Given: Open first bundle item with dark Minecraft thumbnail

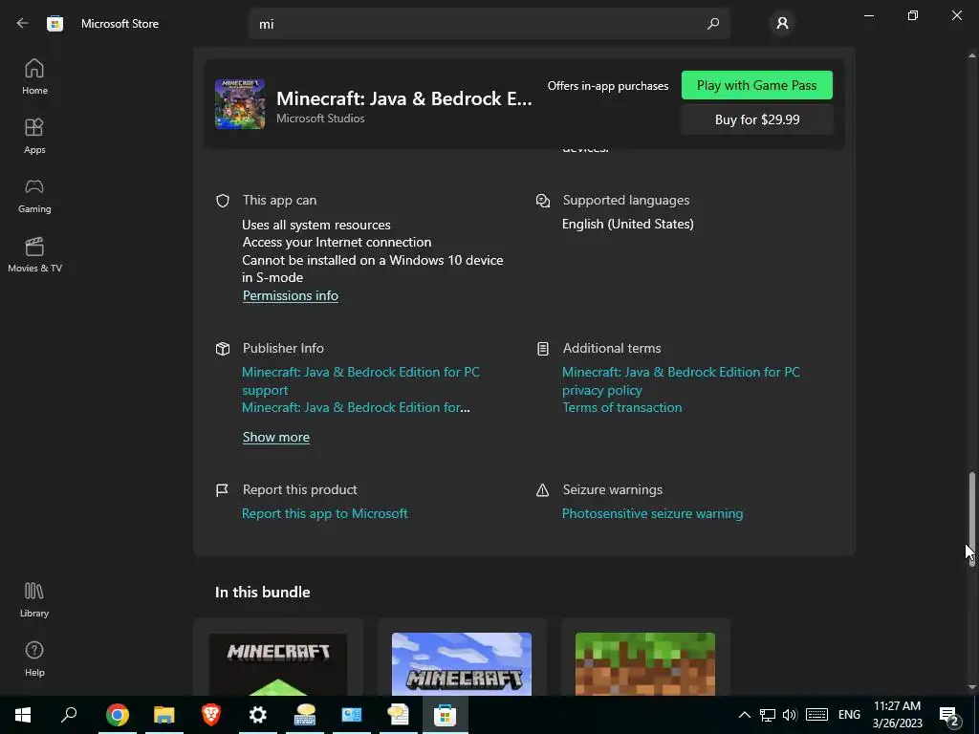Looking at the screenshot, I should [278, 658].
